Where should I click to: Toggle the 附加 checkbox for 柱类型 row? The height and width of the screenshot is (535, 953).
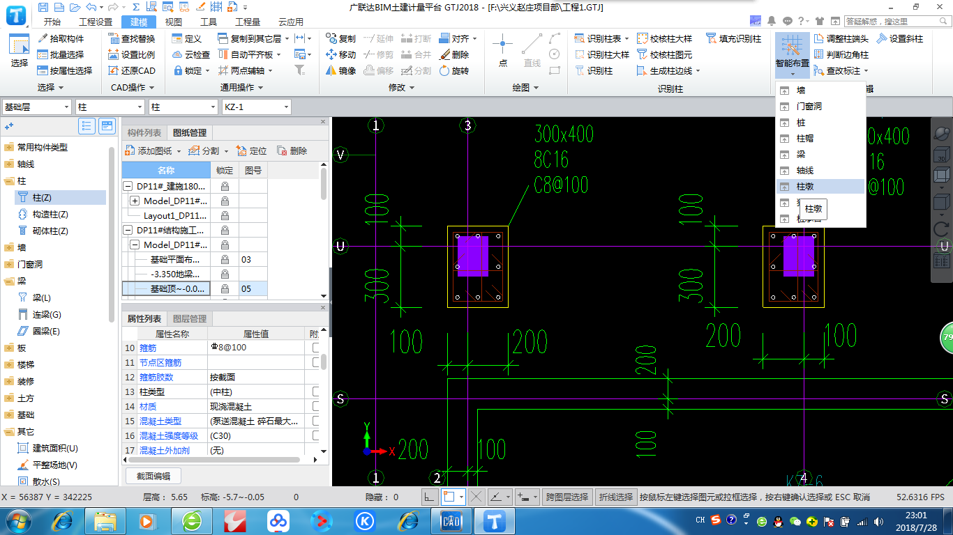316,391
